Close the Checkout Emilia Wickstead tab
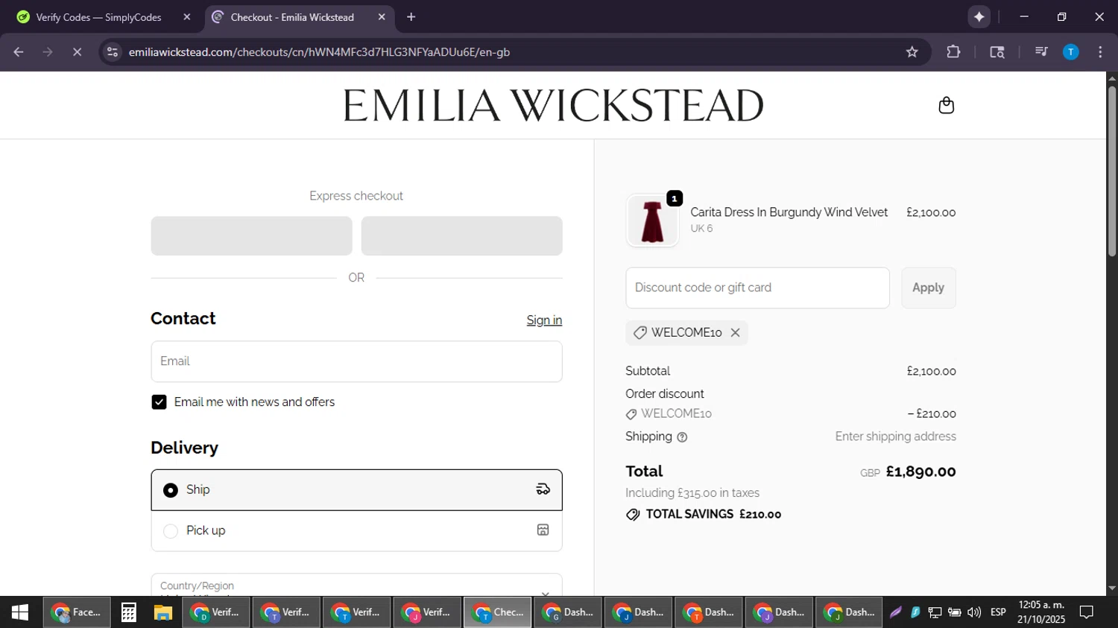Image resolution: width=1118 pixels, height=628 pixels. coord(382,17)
